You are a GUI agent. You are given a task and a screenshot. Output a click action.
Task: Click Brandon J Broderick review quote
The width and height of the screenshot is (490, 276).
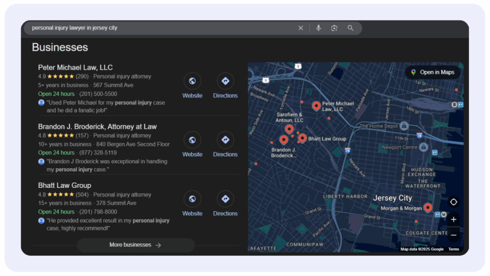tap(107, 165)
